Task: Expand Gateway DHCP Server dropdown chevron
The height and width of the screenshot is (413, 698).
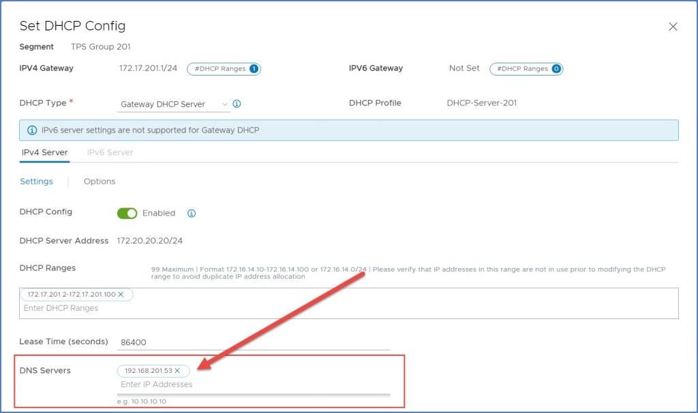Action: 225,104
